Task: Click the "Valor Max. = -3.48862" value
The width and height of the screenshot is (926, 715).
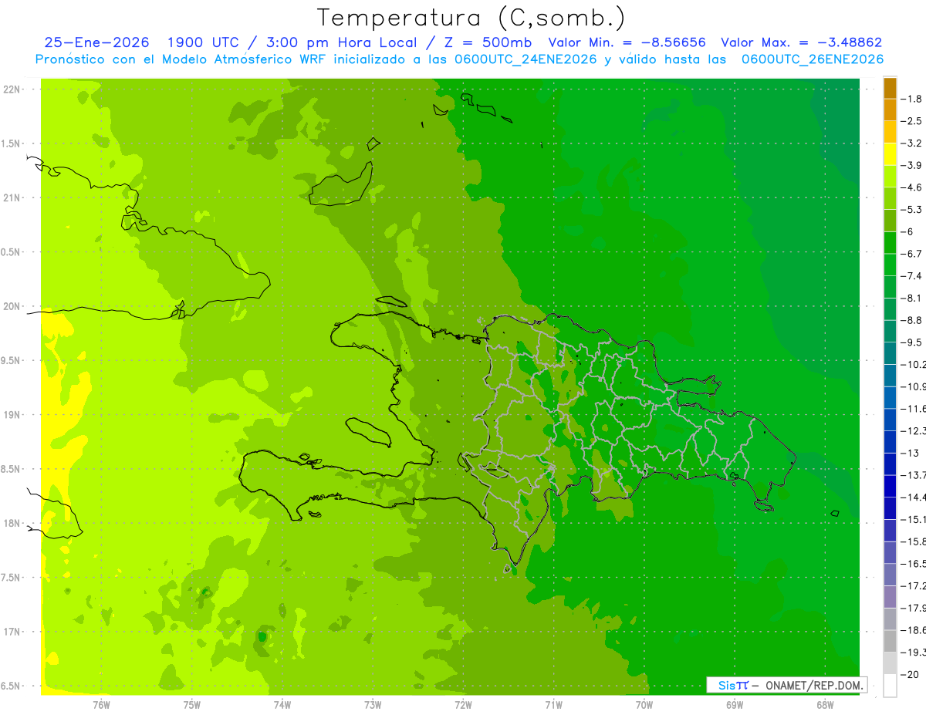Action: [801, 42]
